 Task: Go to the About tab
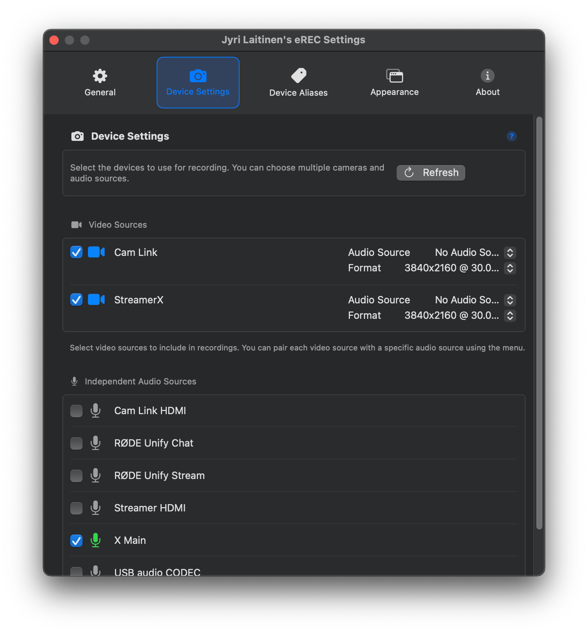pyautogui.click(x=488, y=83)
